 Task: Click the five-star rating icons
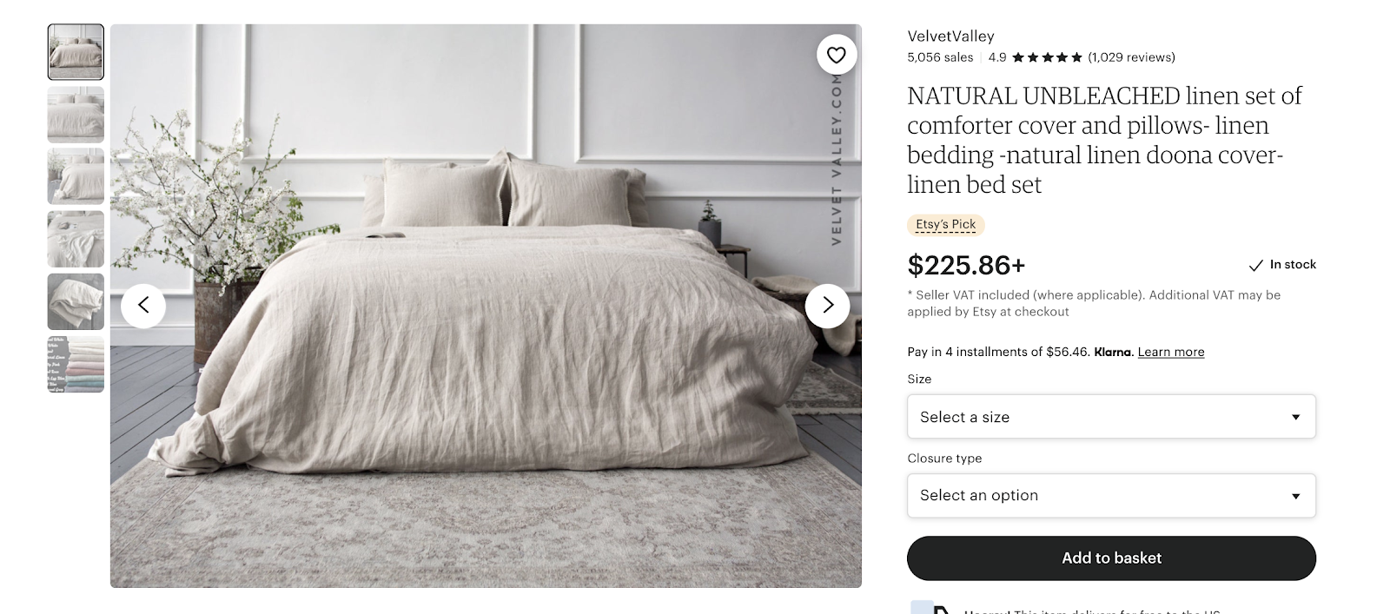1047,57
